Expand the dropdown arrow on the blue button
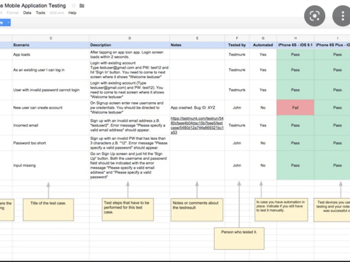 click(x=9, y=22)
